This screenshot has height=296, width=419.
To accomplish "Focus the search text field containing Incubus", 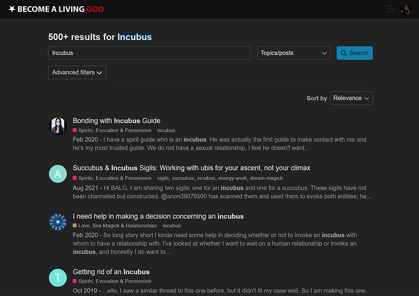I will 149,53.
